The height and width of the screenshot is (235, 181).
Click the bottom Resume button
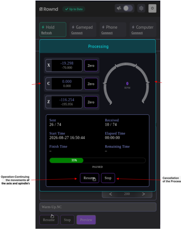tap(49, 220)
